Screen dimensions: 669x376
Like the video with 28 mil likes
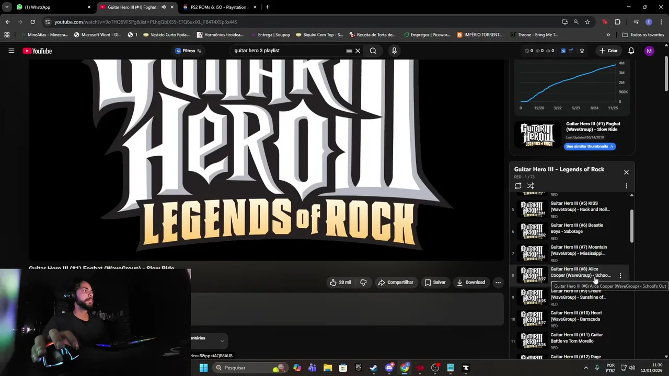pos(340,282)
